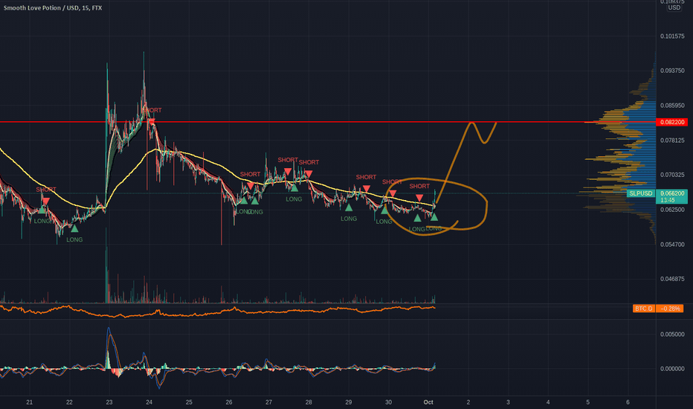Click the SLPUSD symbol tag on price axis

click(x=641, y=193)
